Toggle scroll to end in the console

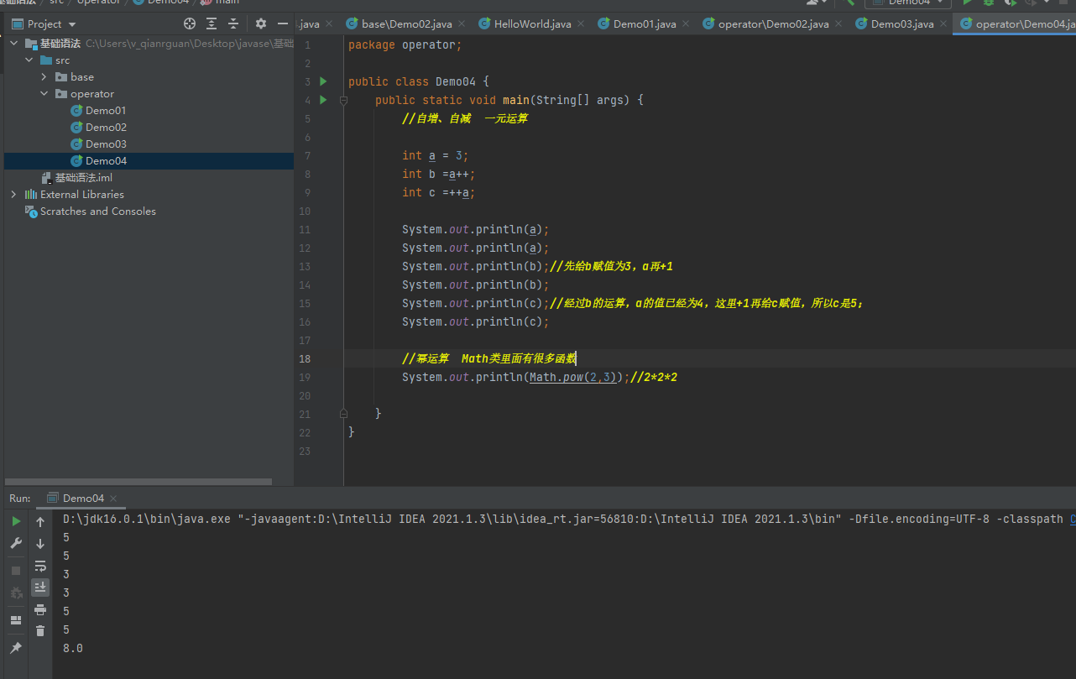click(40, 588)
